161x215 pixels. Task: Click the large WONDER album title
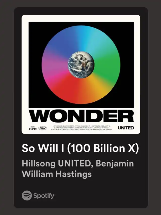point(82,116)
